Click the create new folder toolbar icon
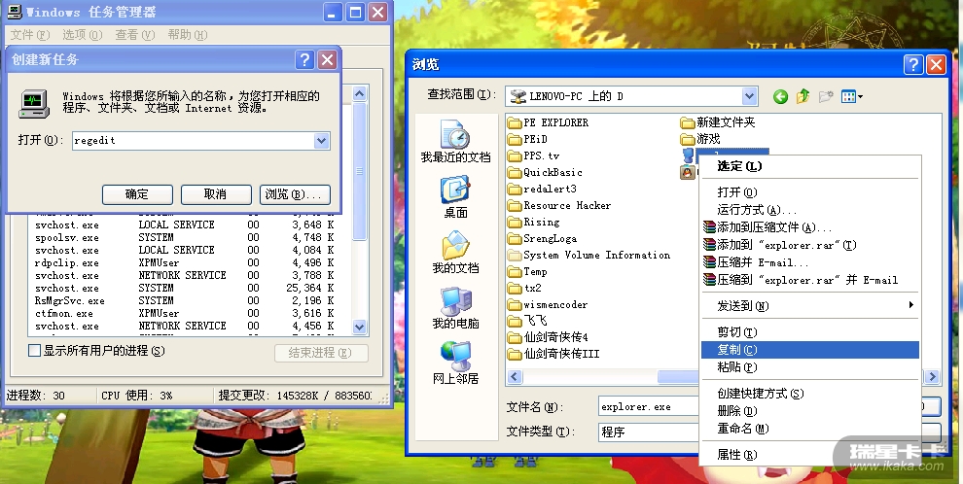The image size is (963, 484). pyautogui.click(x=826, y=96)
